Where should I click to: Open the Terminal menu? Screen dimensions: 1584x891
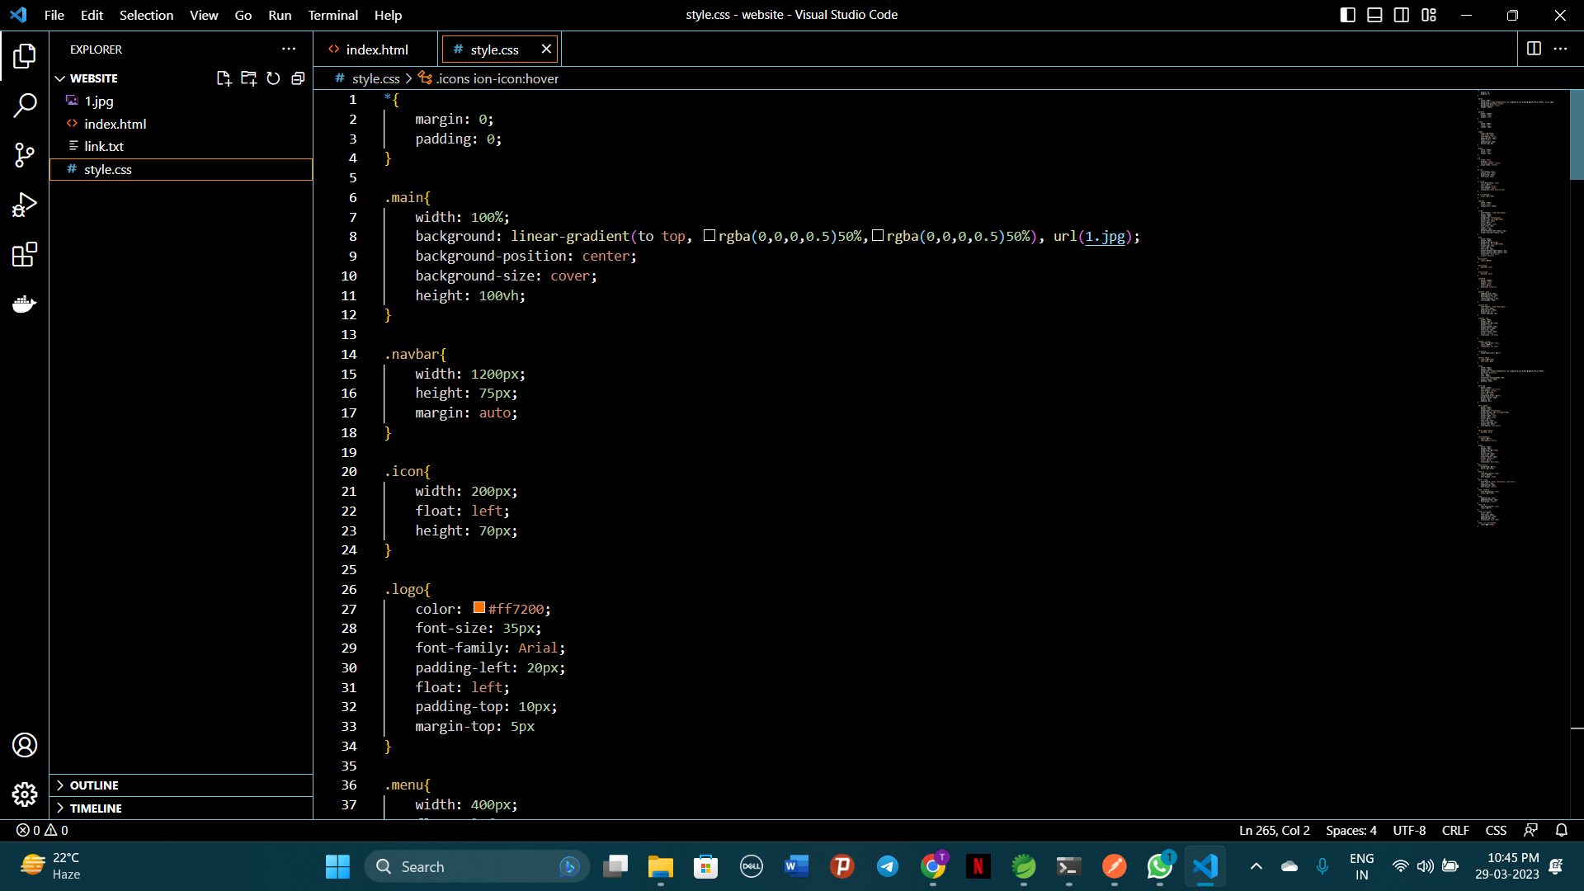[x=332, y=15]
